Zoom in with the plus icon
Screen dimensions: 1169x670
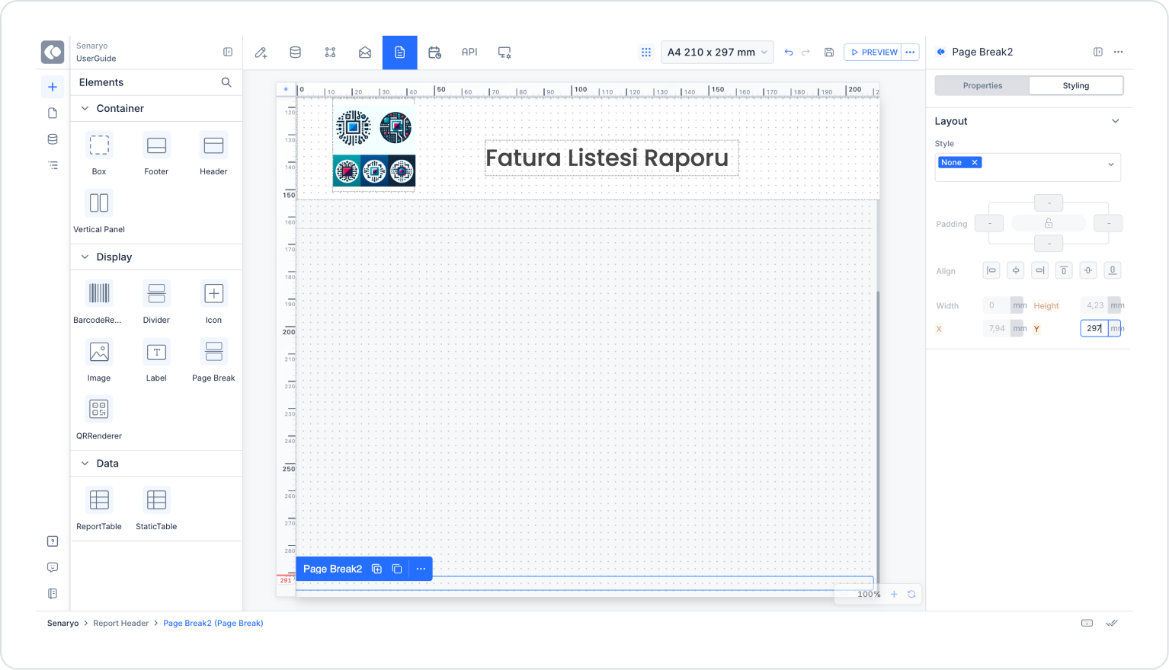click(894, 595)
